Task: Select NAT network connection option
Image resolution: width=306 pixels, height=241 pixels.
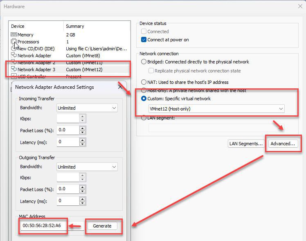Action: [144, 82]
